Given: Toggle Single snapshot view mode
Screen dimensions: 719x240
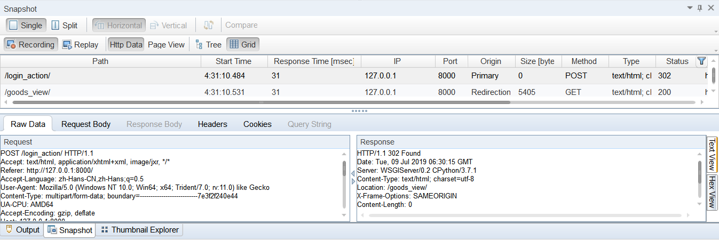Looking at the screenshot, I should point(26,25).
